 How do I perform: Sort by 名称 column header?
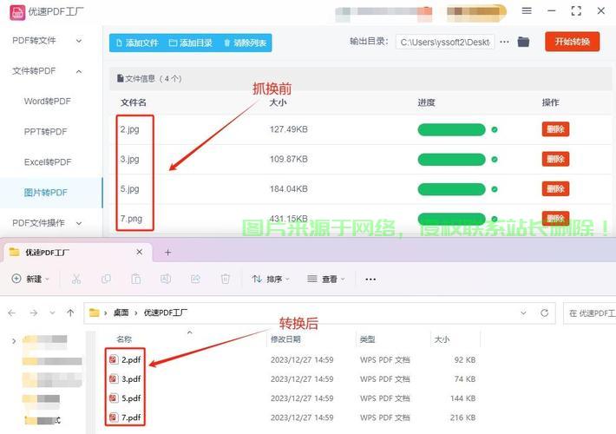coord(124,339)
